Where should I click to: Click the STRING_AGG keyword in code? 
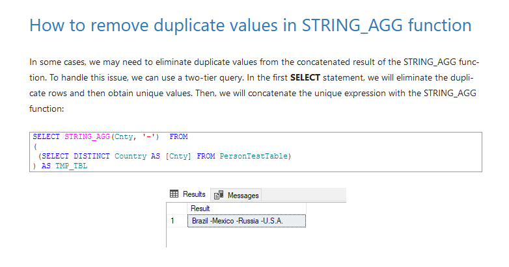click(87, 136)
